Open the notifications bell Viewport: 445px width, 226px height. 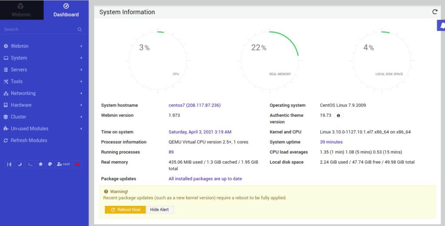442,25
